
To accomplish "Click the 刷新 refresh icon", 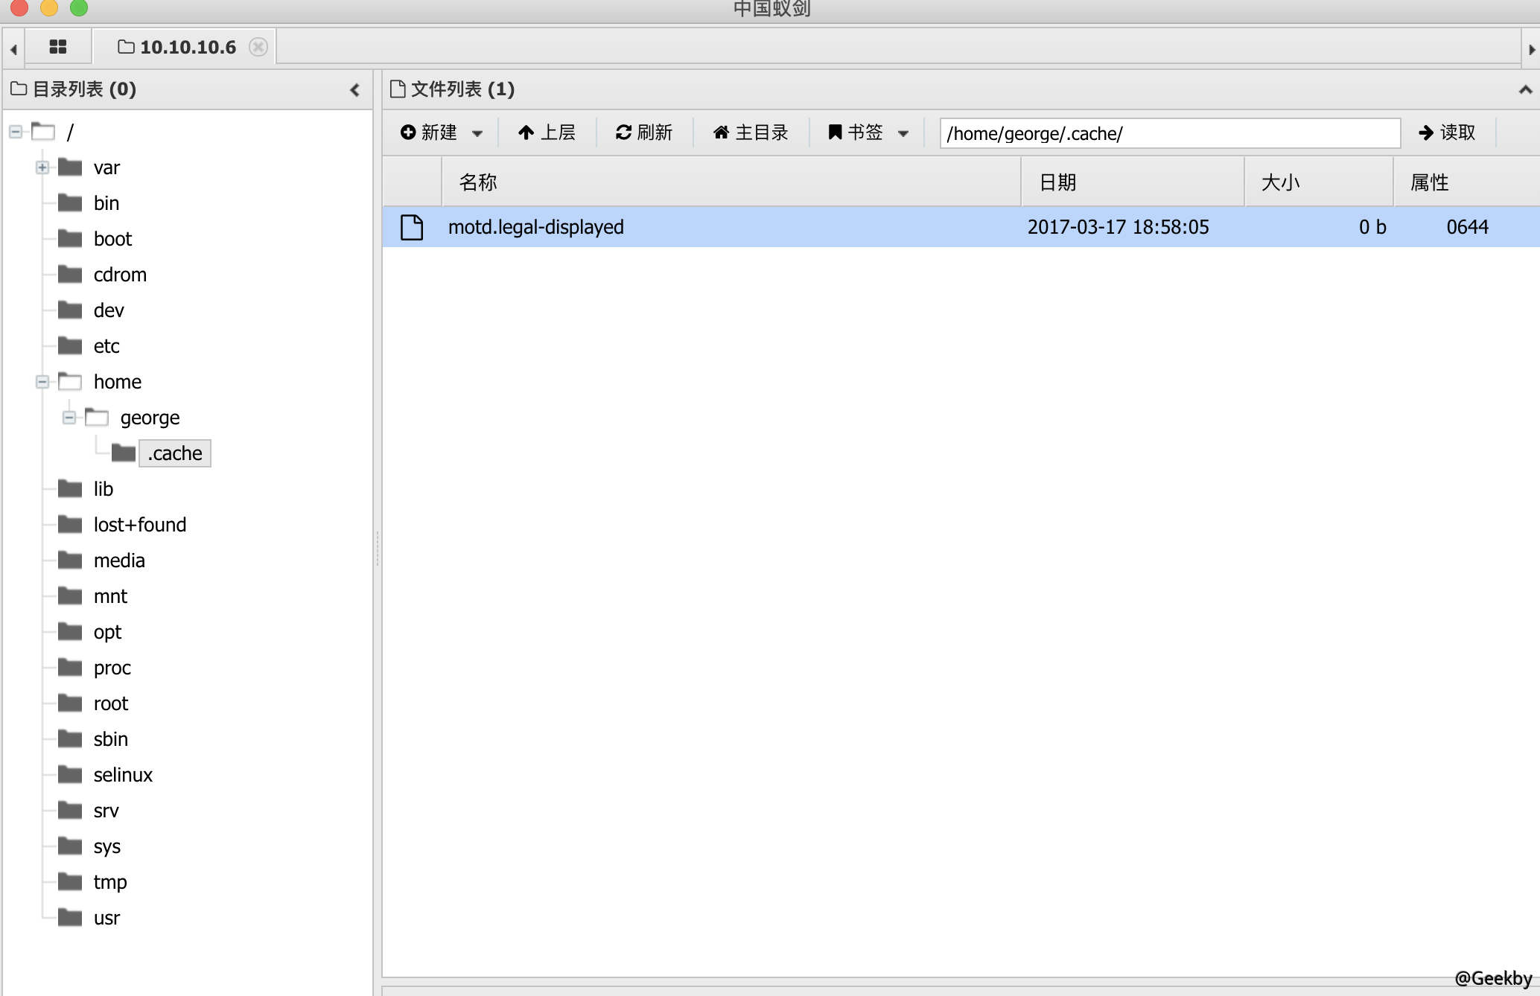I will click(x=624, y=132).
